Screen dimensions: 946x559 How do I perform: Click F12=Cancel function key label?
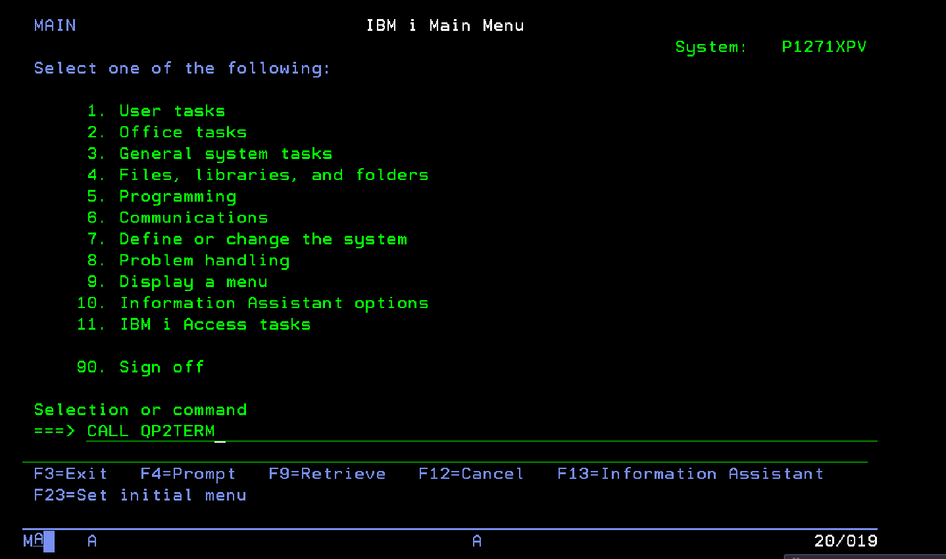tap(471, 474)
